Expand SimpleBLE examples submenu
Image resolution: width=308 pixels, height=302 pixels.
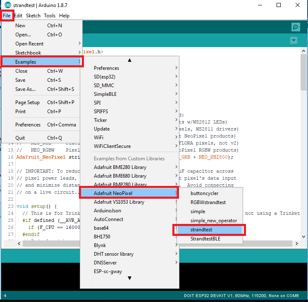point(129,94)
